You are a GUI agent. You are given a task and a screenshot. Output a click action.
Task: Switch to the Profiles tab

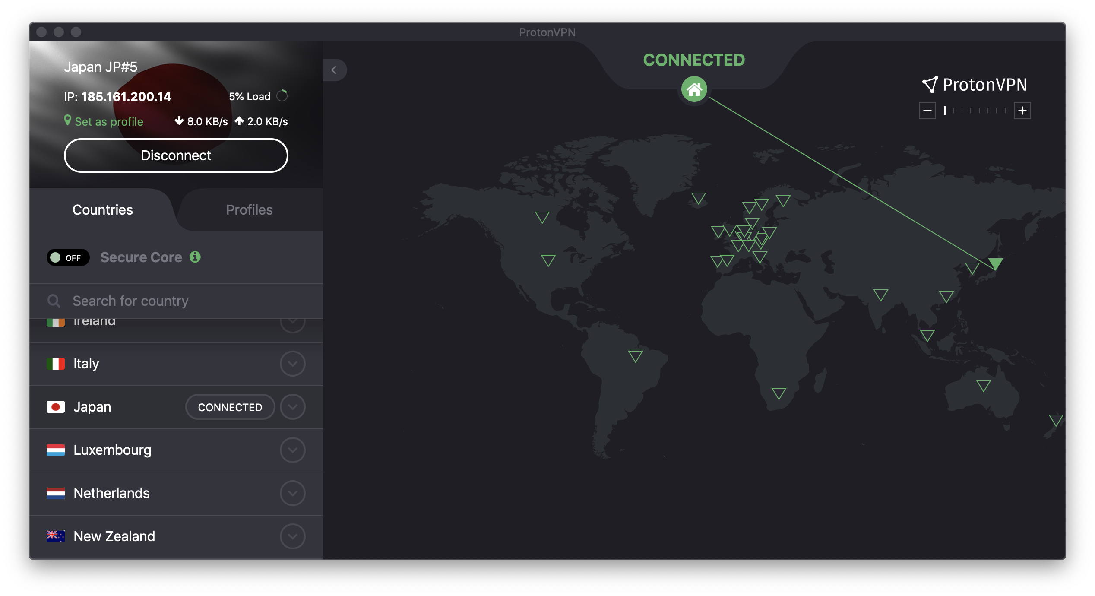coord(249,209)
